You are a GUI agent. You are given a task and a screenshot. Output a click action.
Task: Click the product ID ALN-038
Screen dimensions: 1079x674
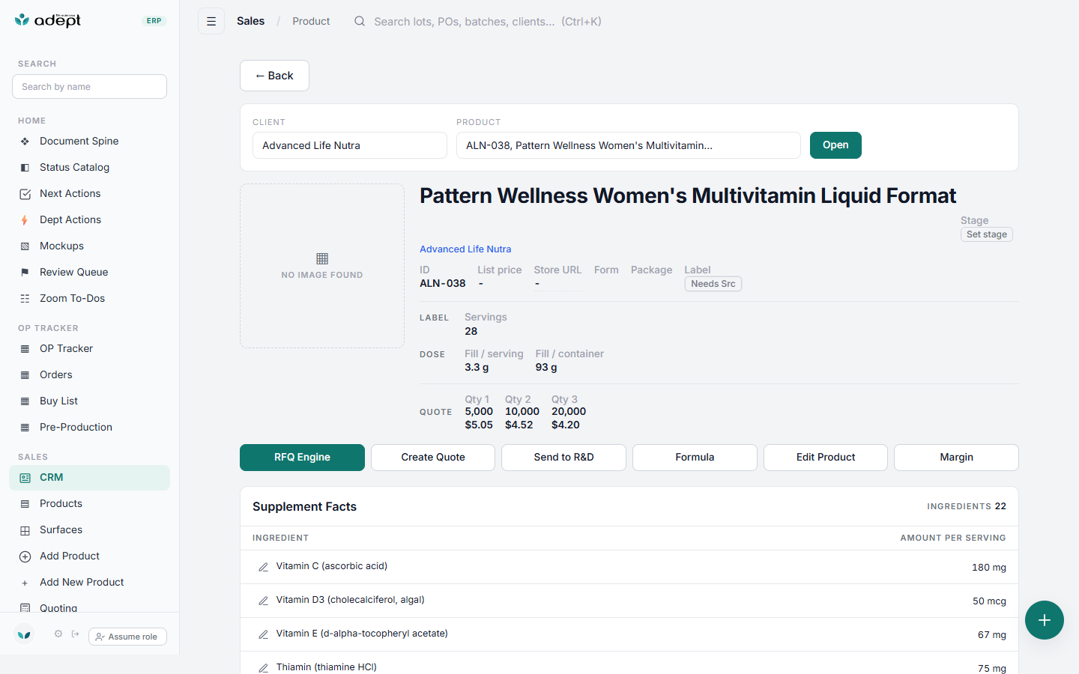tap(443, 283)
